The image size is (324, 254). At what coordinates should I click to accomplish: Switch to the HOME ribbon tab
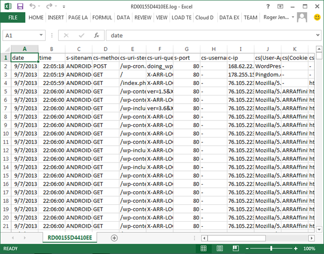click(36, 18)
